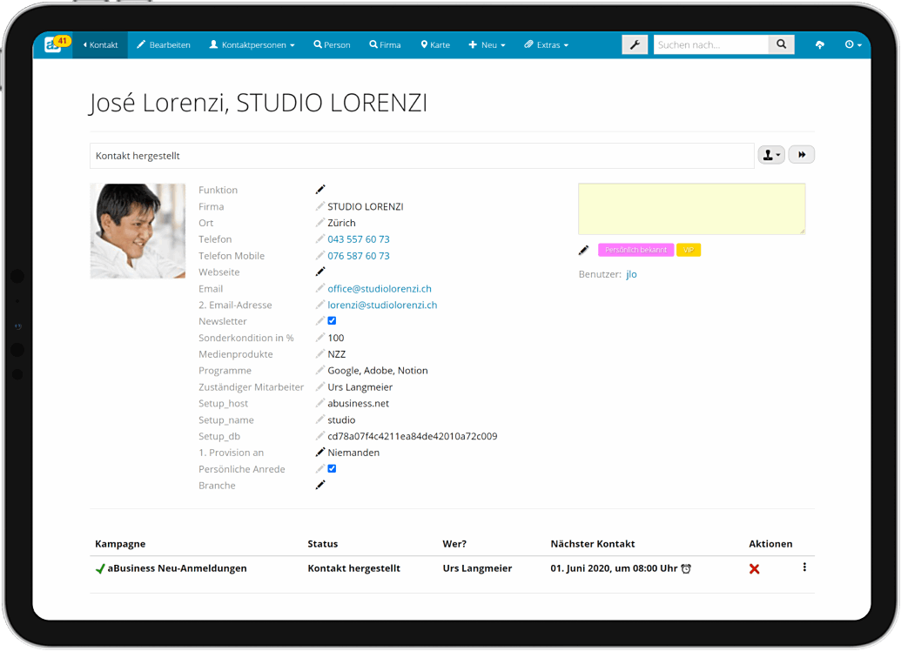Image resolution: width=901 pixels, height=651 pixels.
Task: Click the José Lorenzi profile photo
Action: (x=138, y=231)
